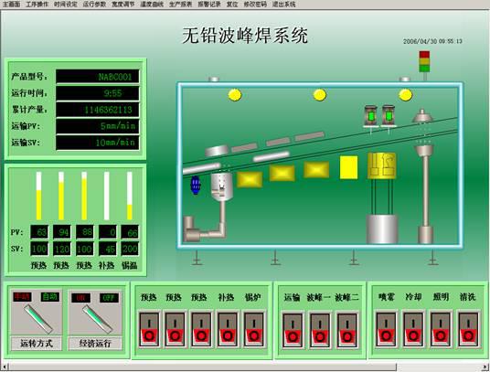This screenshot has height=372, width=490.
Task: Click the spray nozzle tank in diagram
Action: point(221,186)
